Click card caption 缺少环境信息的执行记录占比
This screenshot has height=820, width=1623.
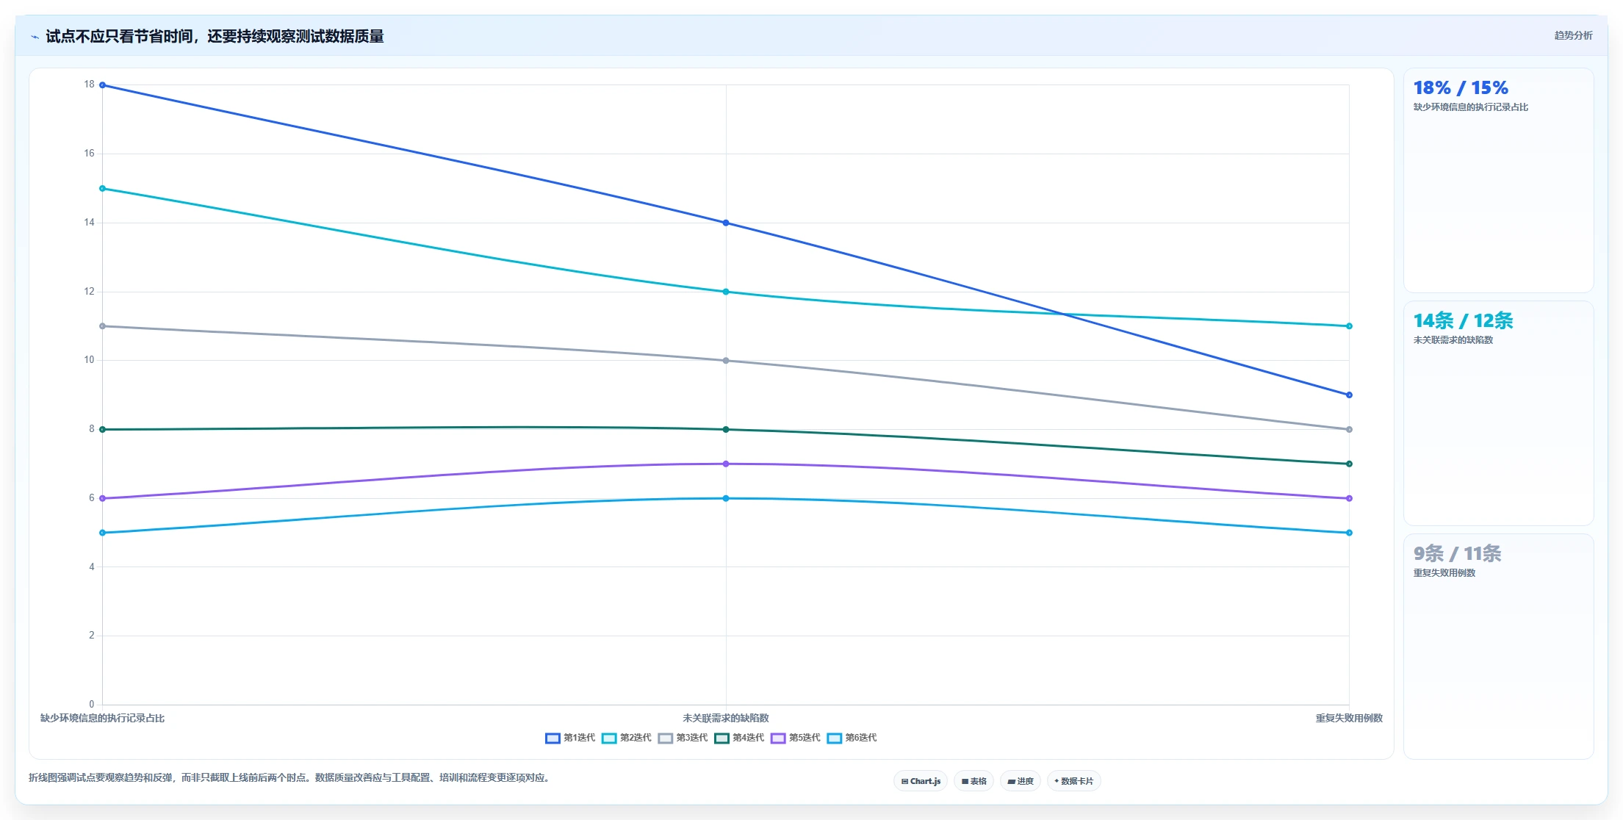1470,107
